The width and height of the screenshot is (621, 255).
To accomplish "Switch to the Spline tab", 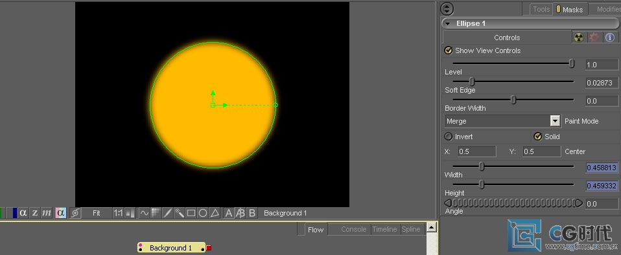I will [x=411, y=229].
